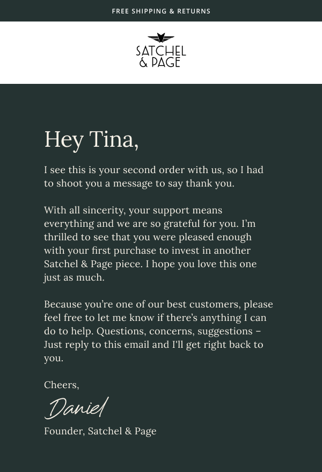Select the 'say thank you' line
This screenshot has height=472, width=322.
(x=139, y=183)
